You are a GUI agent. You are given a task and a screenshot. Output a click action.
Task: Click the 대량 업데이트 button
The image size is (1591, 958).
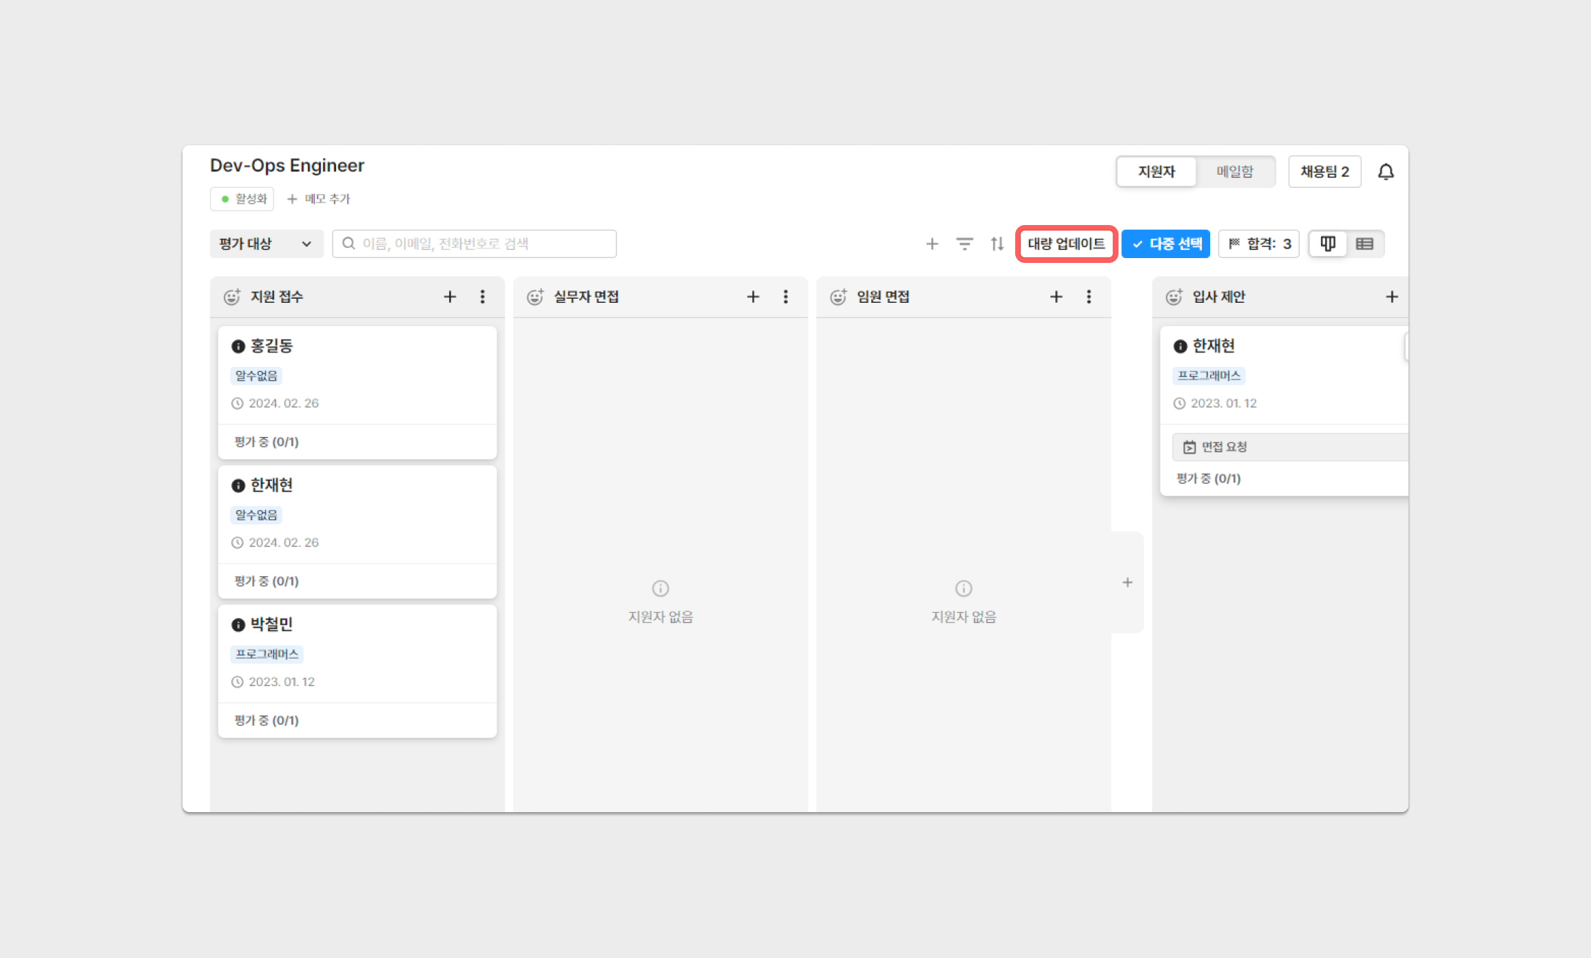coord(1066,244)
